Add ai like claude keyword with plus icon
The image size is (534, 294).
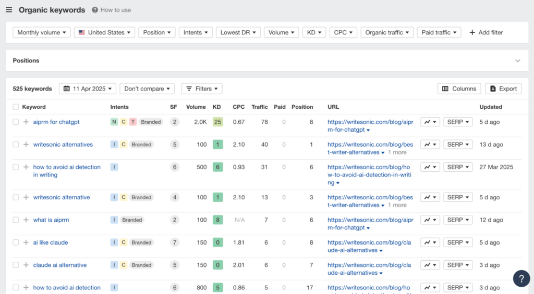[26, 242]
